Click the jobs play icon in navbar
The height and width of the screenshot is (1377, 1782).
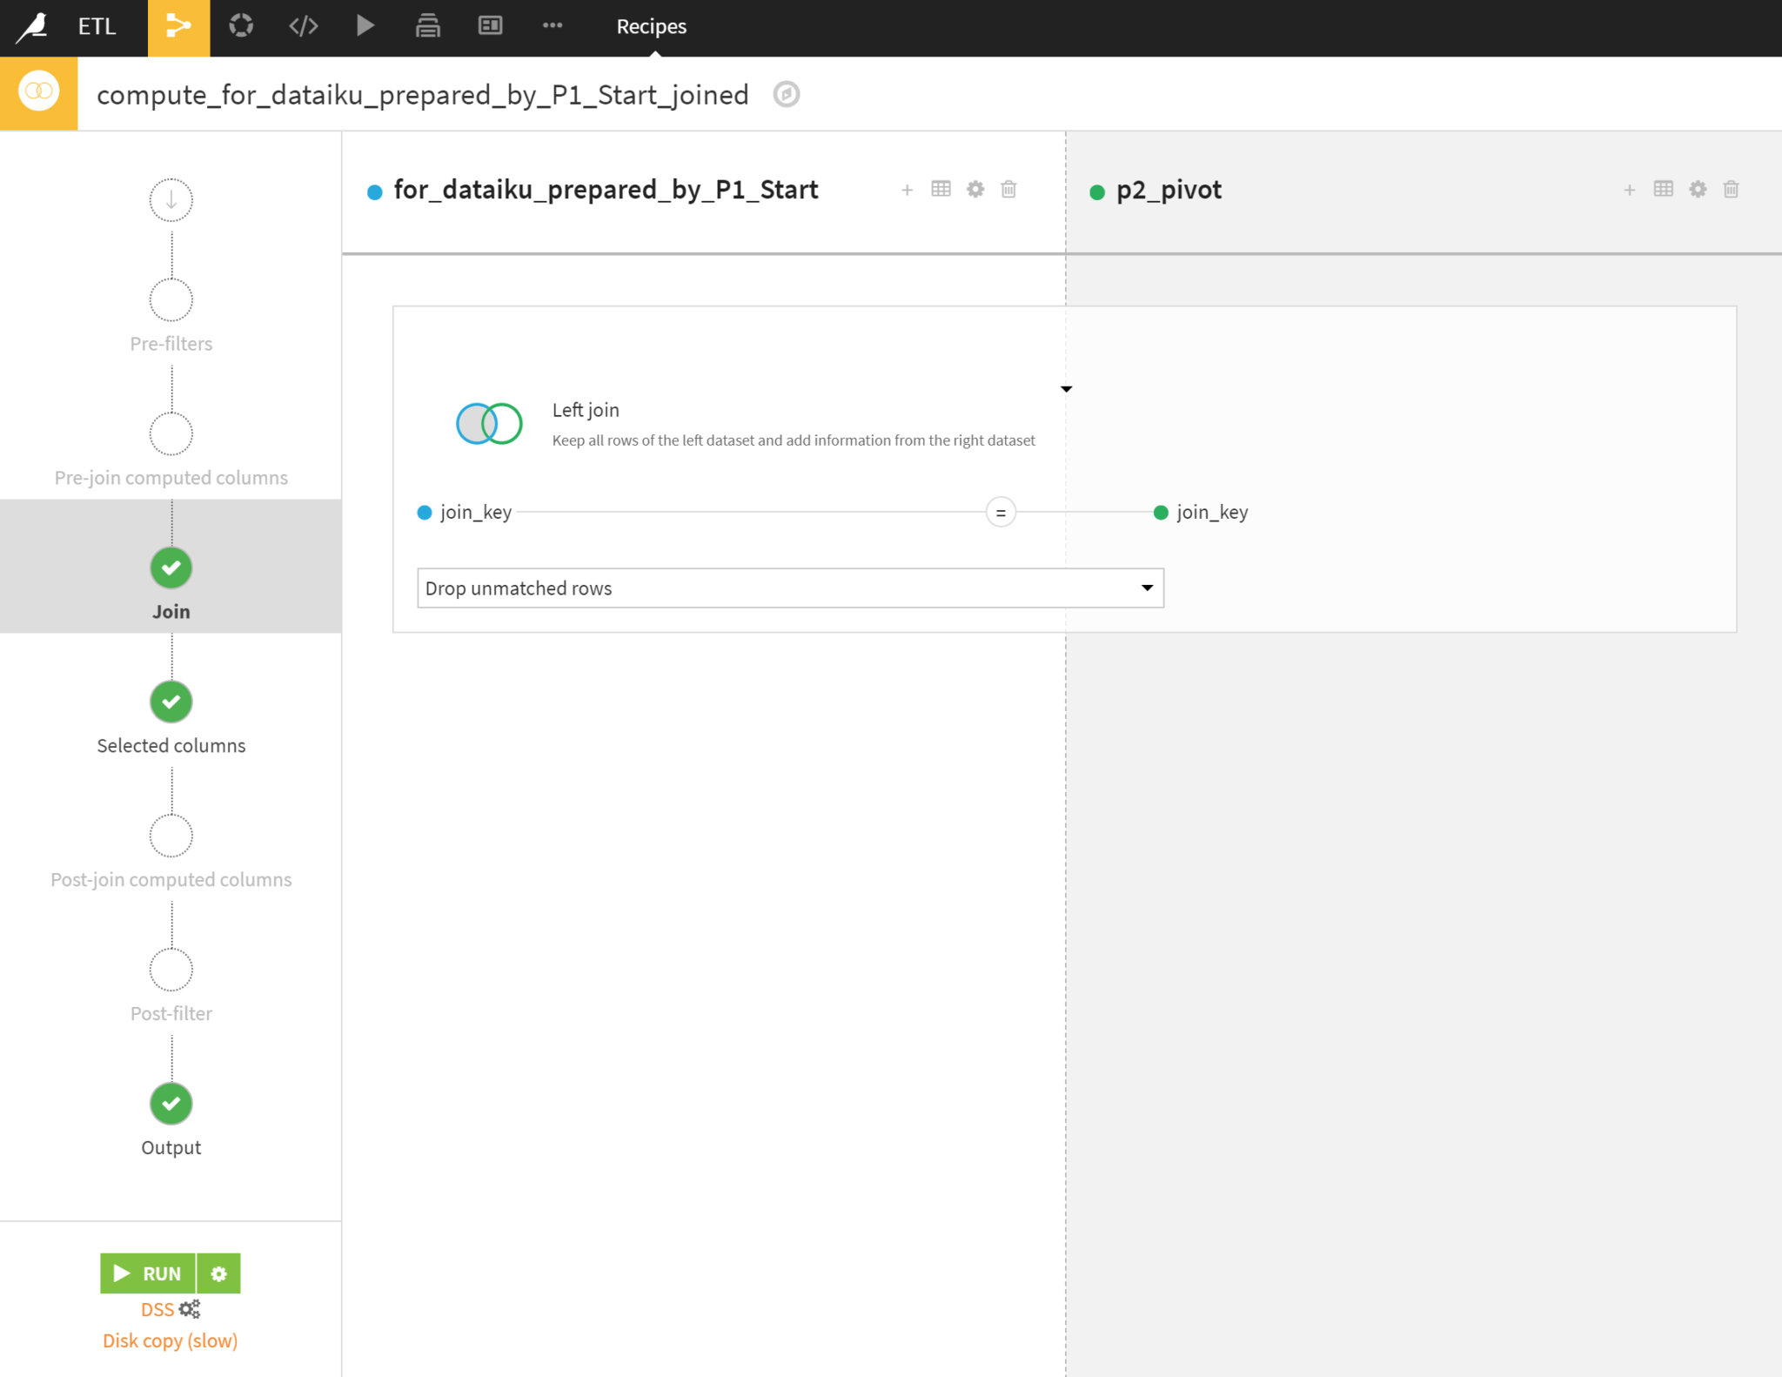365,26
